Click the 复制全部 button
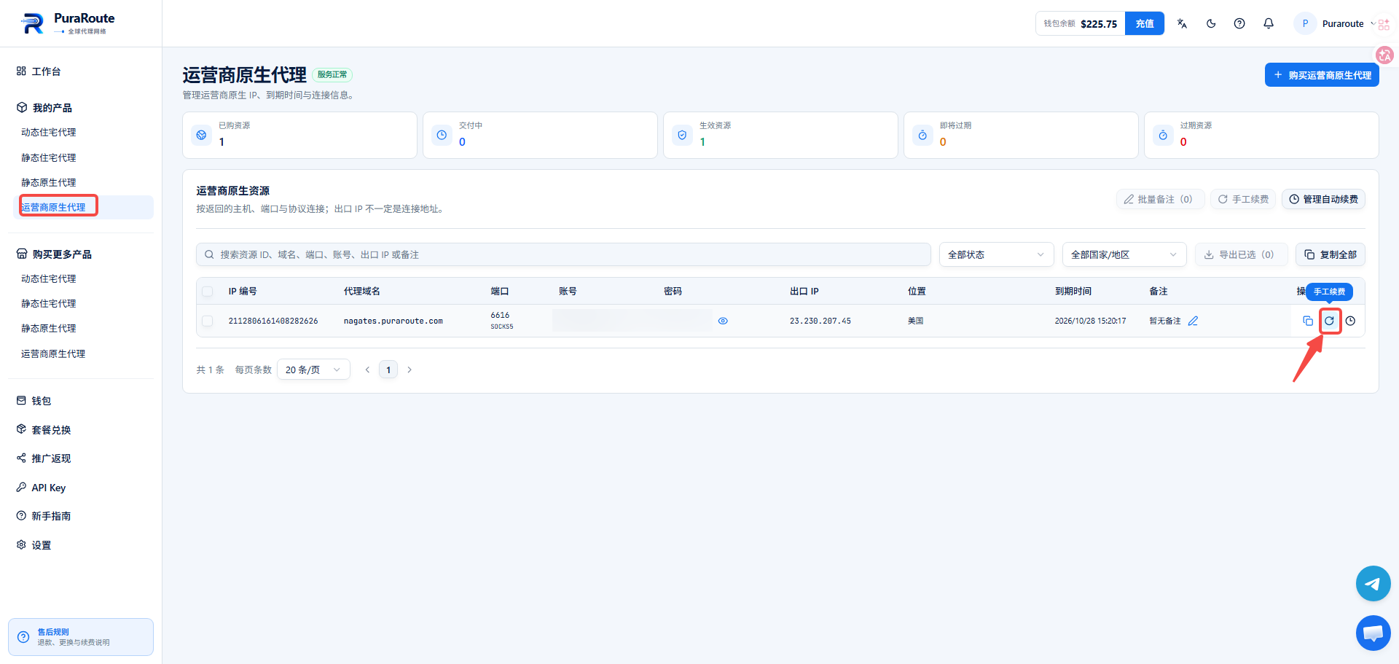 pyautogui.click(x=1331, y=254)
